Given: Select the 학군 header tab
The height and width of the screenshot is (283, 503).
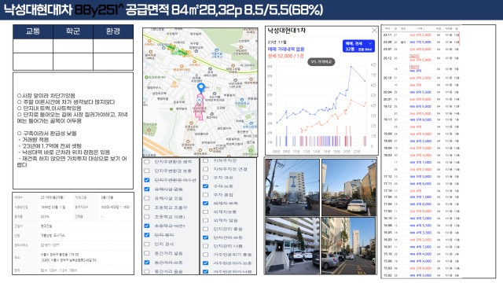Looking at the screenshot, I should coord(73,31).
